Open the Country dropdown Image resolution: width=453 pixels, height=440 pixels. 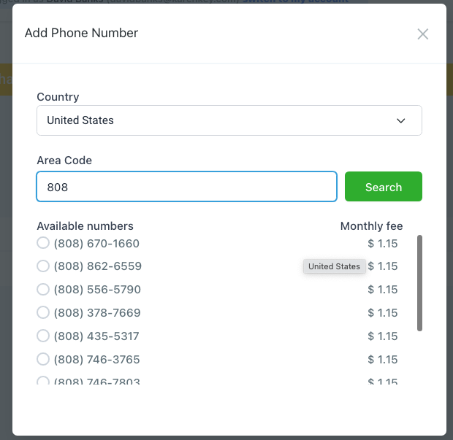pyautogui.click(x=229, y=120)
